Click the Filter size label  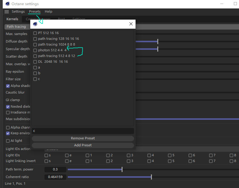pos(13,79)
